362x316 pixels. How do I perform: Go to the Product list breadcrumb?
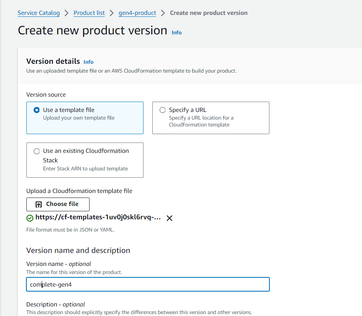click(89, 13)
